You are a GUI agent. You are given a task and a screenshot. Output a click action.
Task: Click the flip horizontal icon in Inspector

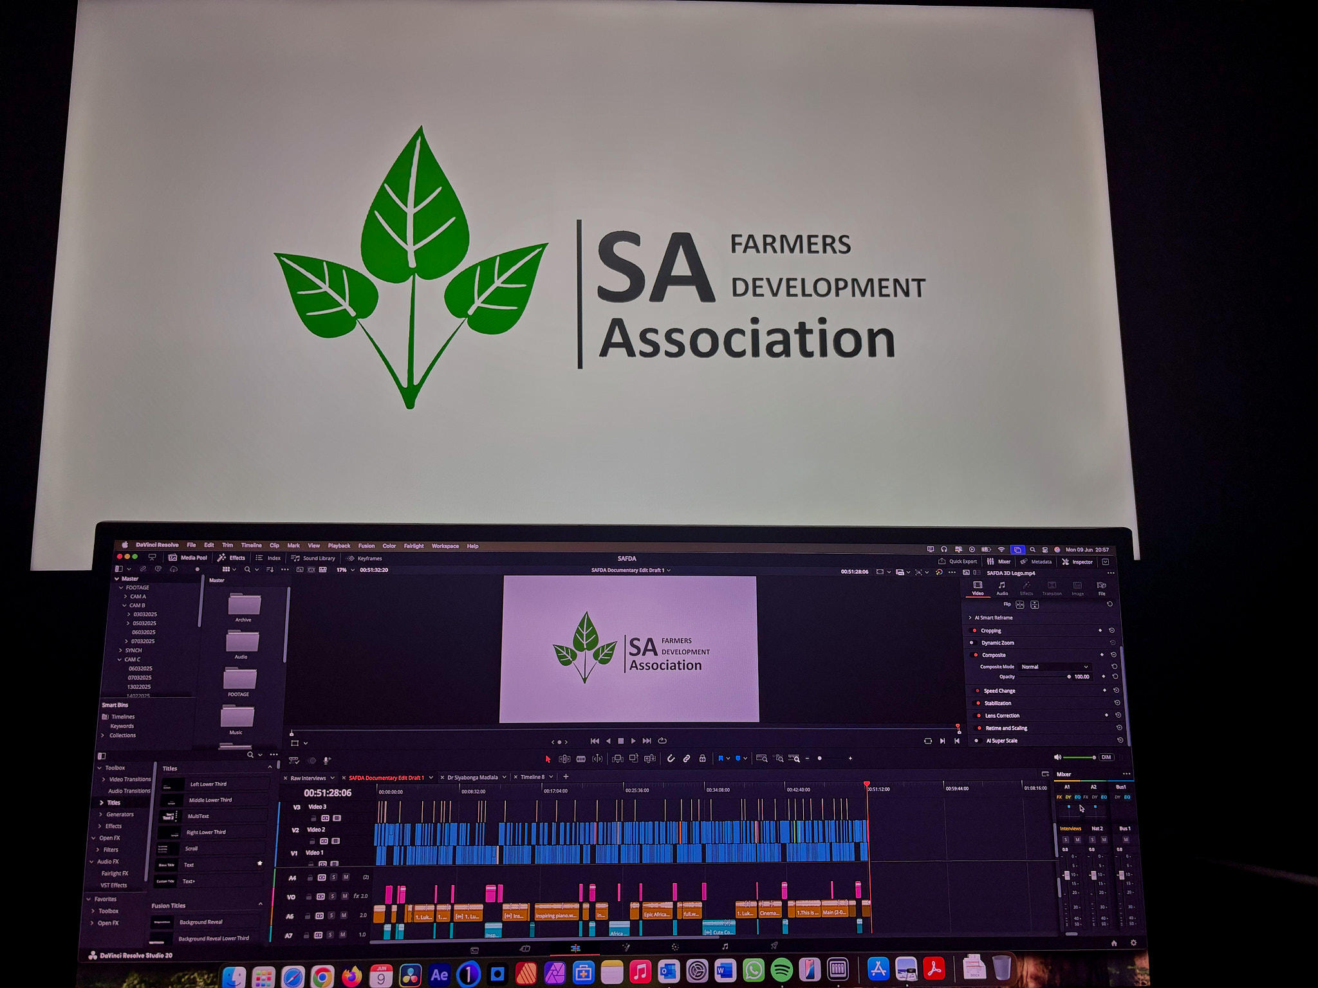click(x=1020, y=605)
